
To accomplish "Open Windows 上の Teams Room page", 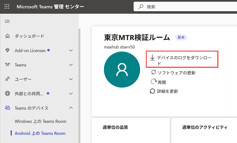I will 40,121.
